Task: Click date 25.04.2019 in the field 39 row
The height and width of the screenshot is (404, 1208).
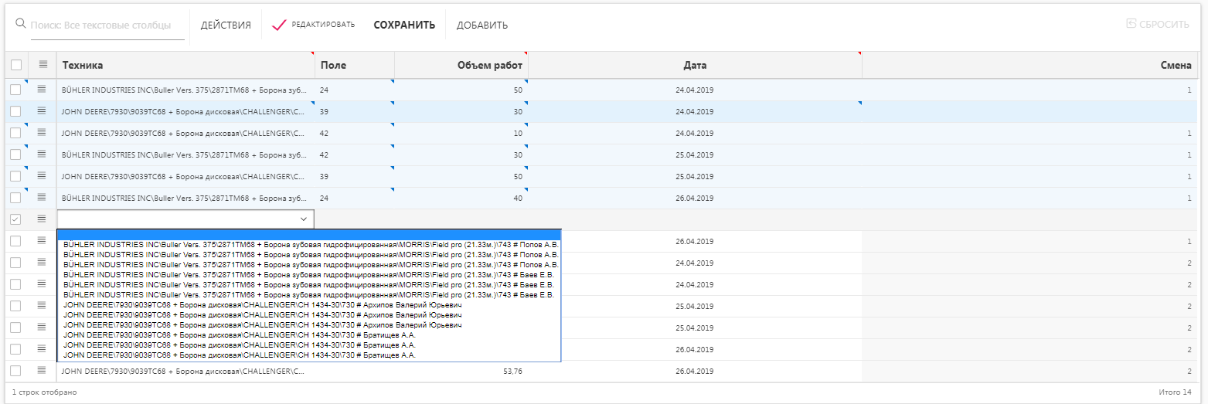Action: click(694, 176)
